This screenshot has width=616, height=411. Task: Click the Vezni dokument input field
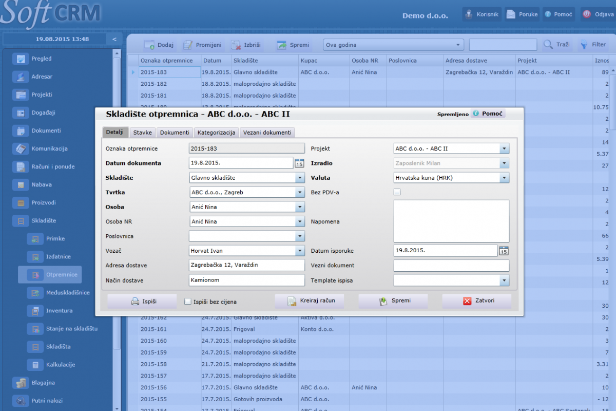pyautogui.click(x=452, y=266)
